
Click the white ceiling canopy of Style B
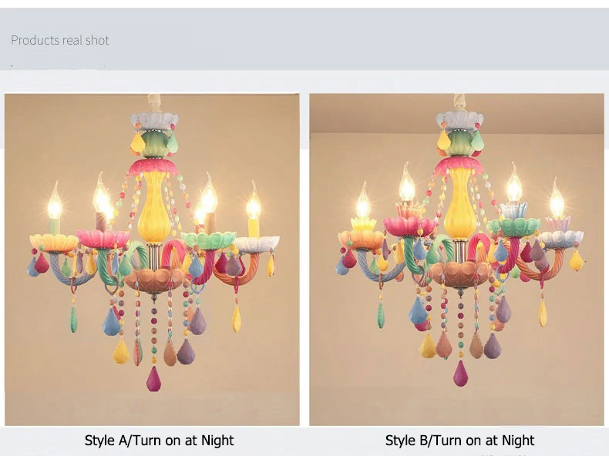(460, 119)
